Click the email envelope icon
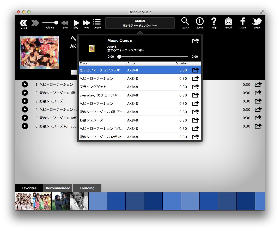Screen dimensions: 280x231 tap(228, 21)
